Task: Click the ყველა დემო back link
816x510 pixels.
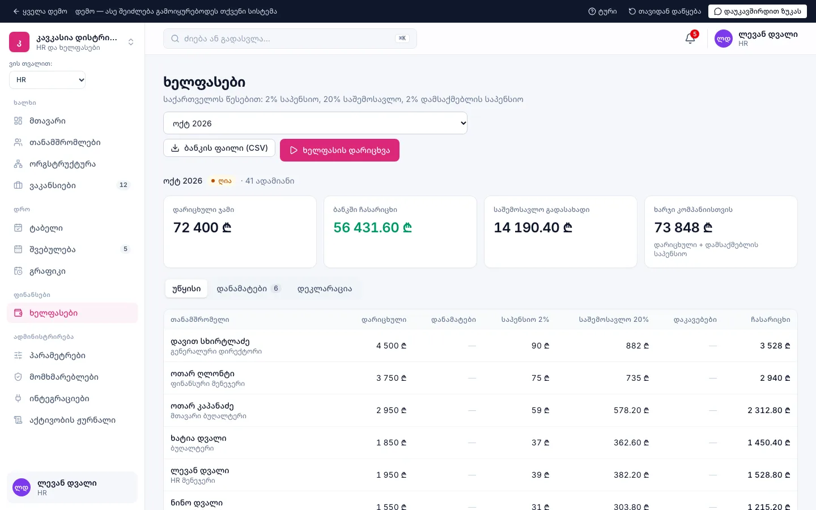Action: pyautogui.click(x=40, y=11)
